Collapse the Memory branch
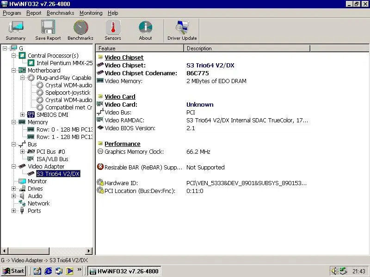Viewport: 370px width, 277px height. click(14, 122)
